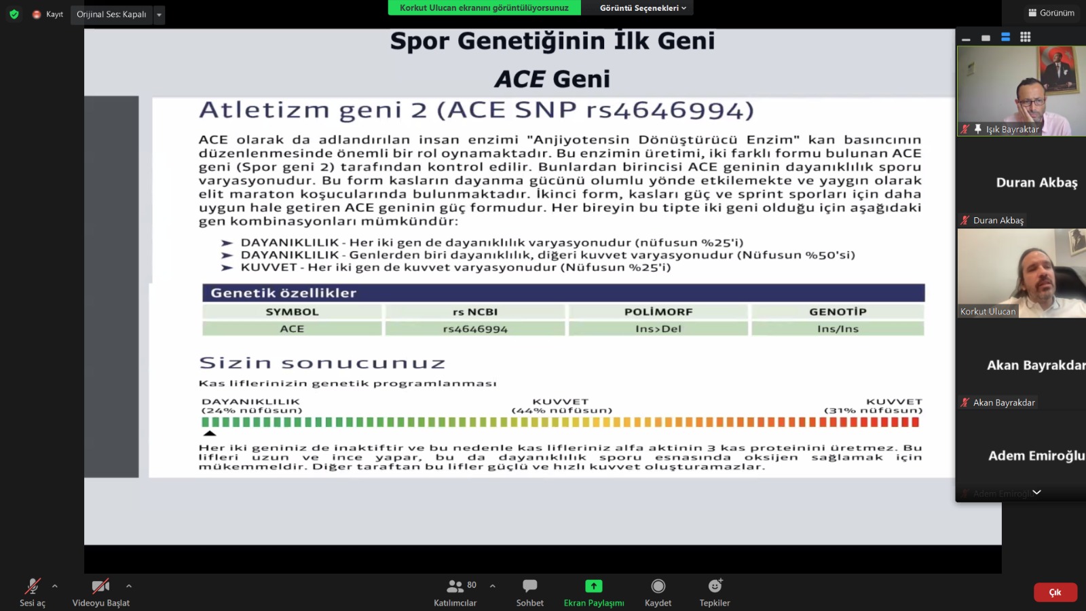This screenshot has height=611, width=1086.
Task: Switch video panel to grid view icon
Action: pyautogui.click(x=1026, y=37)
